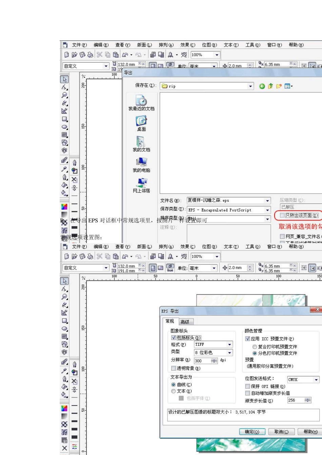Open 保存在 rip folder dropdown
This screenshot has height=455, width=322.
[250, 86]
